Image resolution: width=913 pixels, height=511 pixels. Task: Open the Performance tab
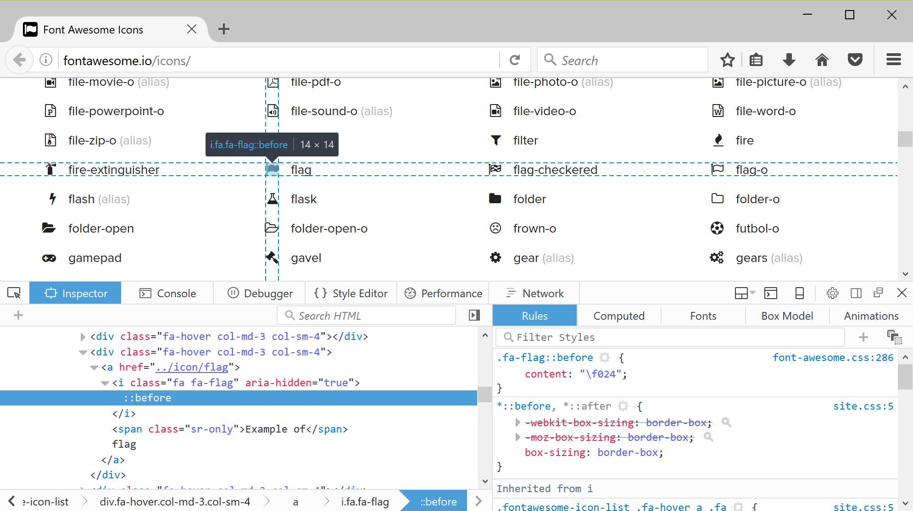pos(443,293)
